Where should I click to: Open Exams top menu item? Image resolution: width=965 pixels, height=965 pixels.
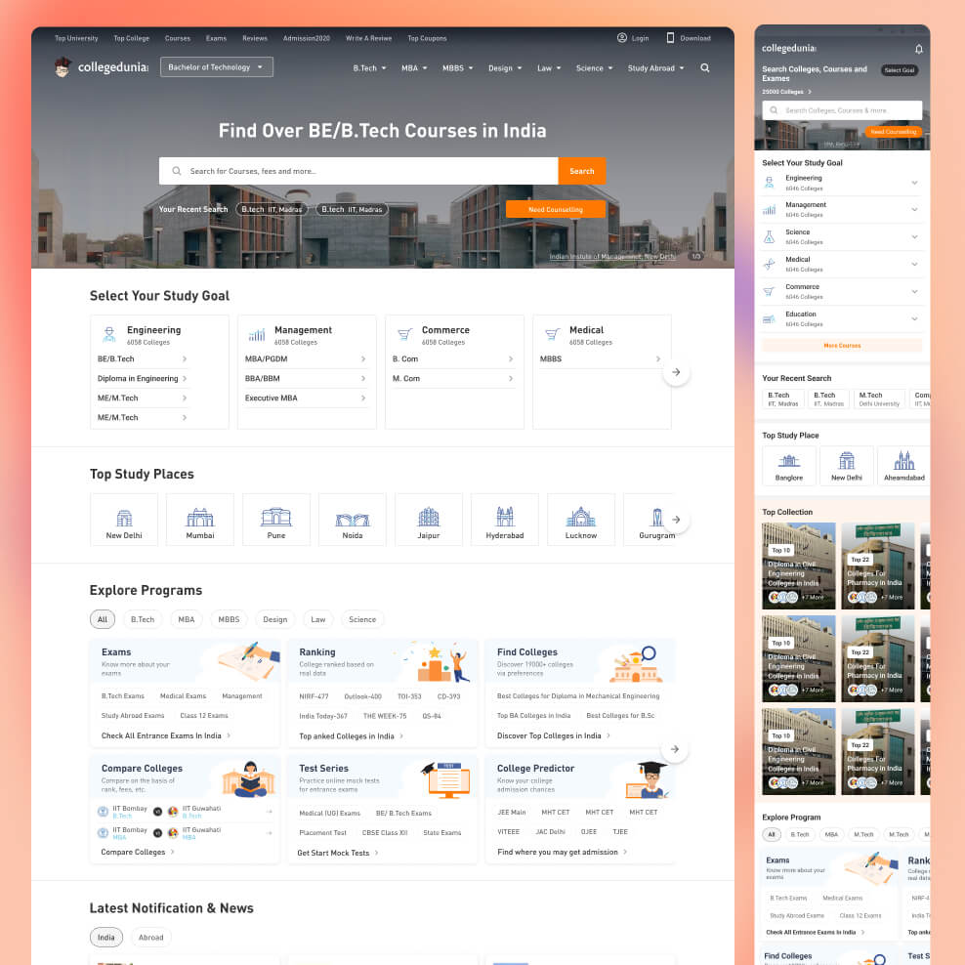(x=216, y=38)
